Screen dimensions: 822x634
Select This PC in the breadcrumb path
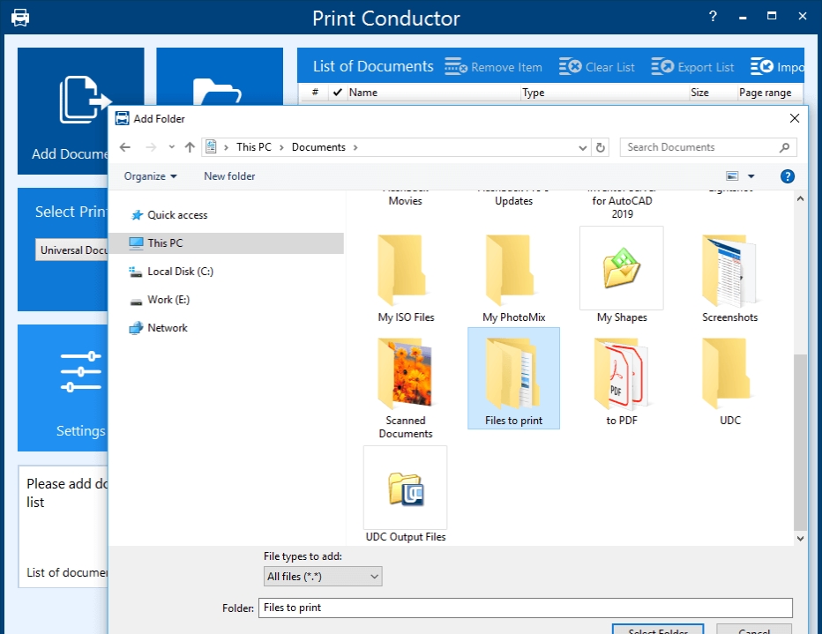click(x=255, y=147)
